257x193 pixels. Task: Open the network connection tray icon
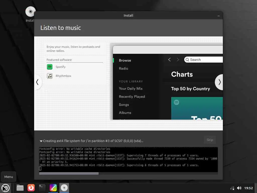pos(232,188)
